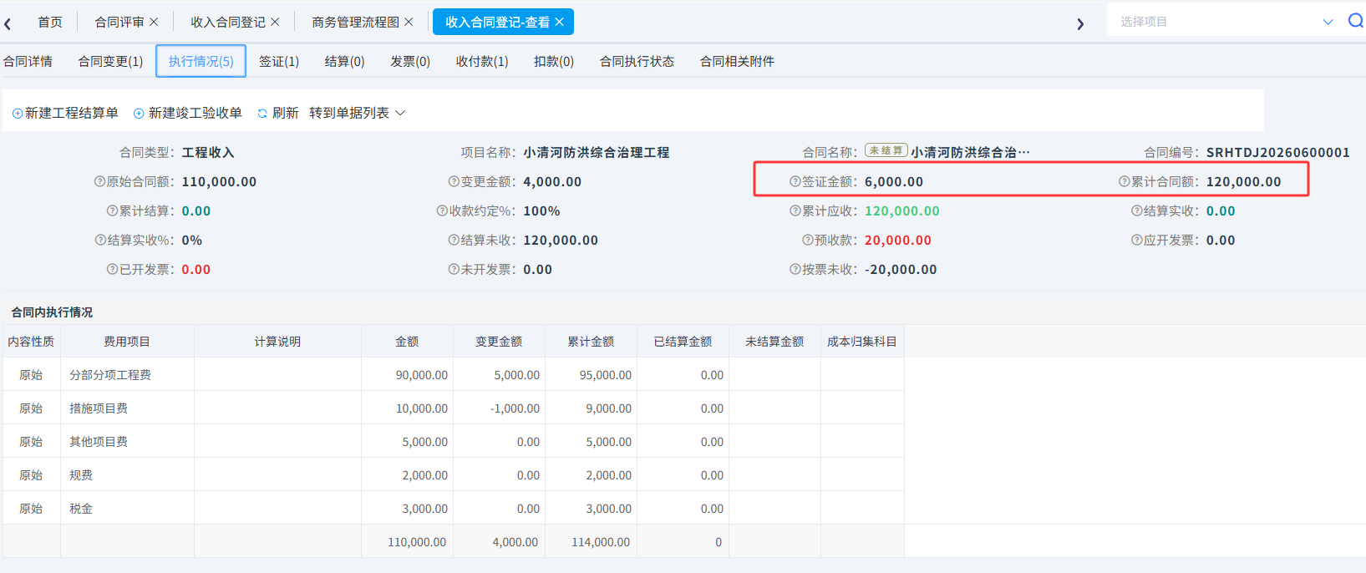Click the tab bar left scroll arrow
The height and width of the screenshot is (573, 1366).
8,23
